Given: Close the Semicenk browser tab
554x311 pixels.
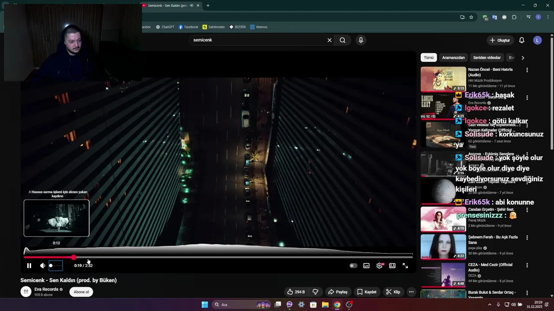Looking at the screenshot, I should 198,6.
